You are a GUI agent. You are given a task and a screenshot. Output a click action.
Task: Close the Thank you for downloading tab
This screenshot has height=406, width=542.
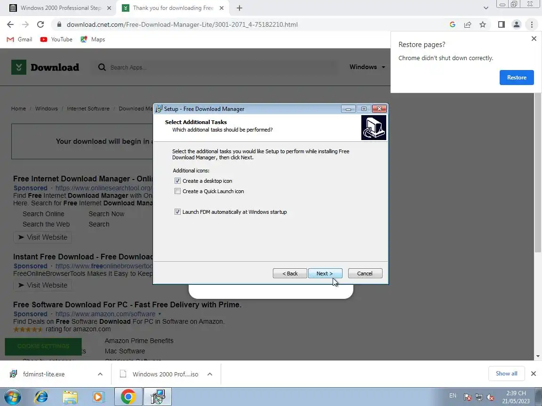pos(222,8)
